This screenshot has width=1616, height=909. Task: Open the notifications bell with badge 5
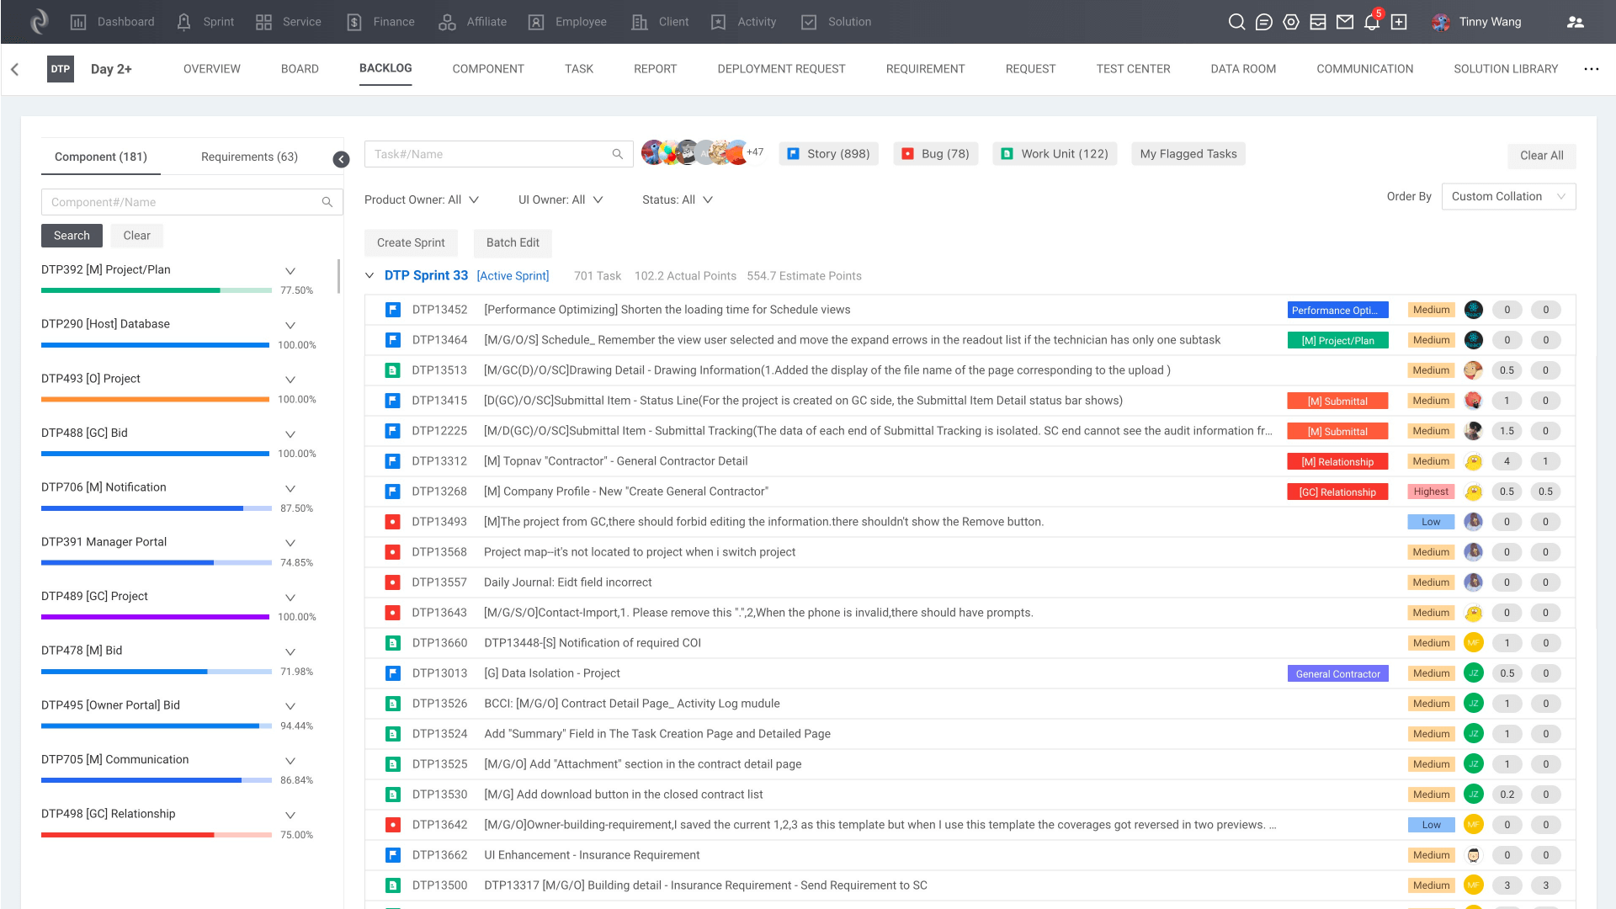[x=1372, y=22]
